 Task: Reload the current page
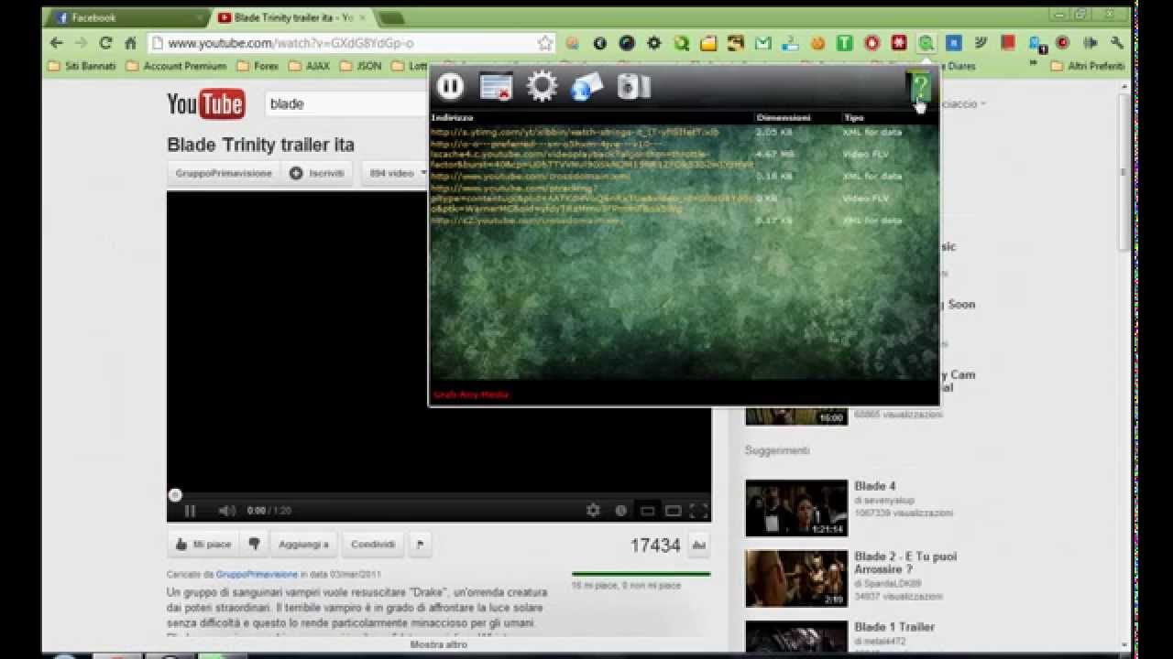105,43
